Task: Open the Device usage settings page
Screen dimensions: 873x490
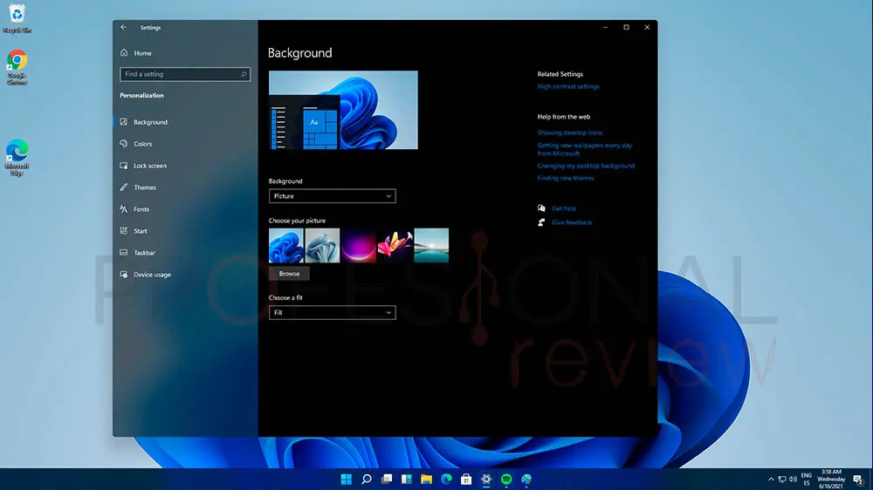Action: coord(152,274)
